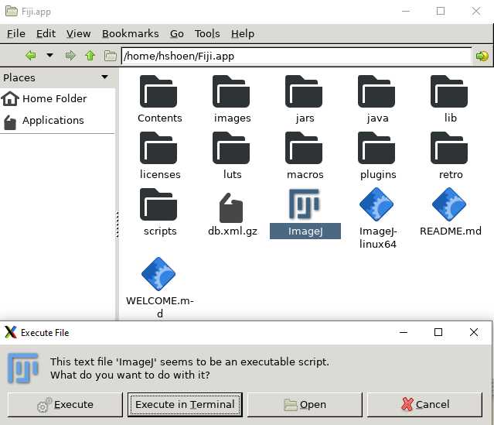Click the Open button in dialog
This screenshot has height=425, width=494.
[x=305, y=405]
